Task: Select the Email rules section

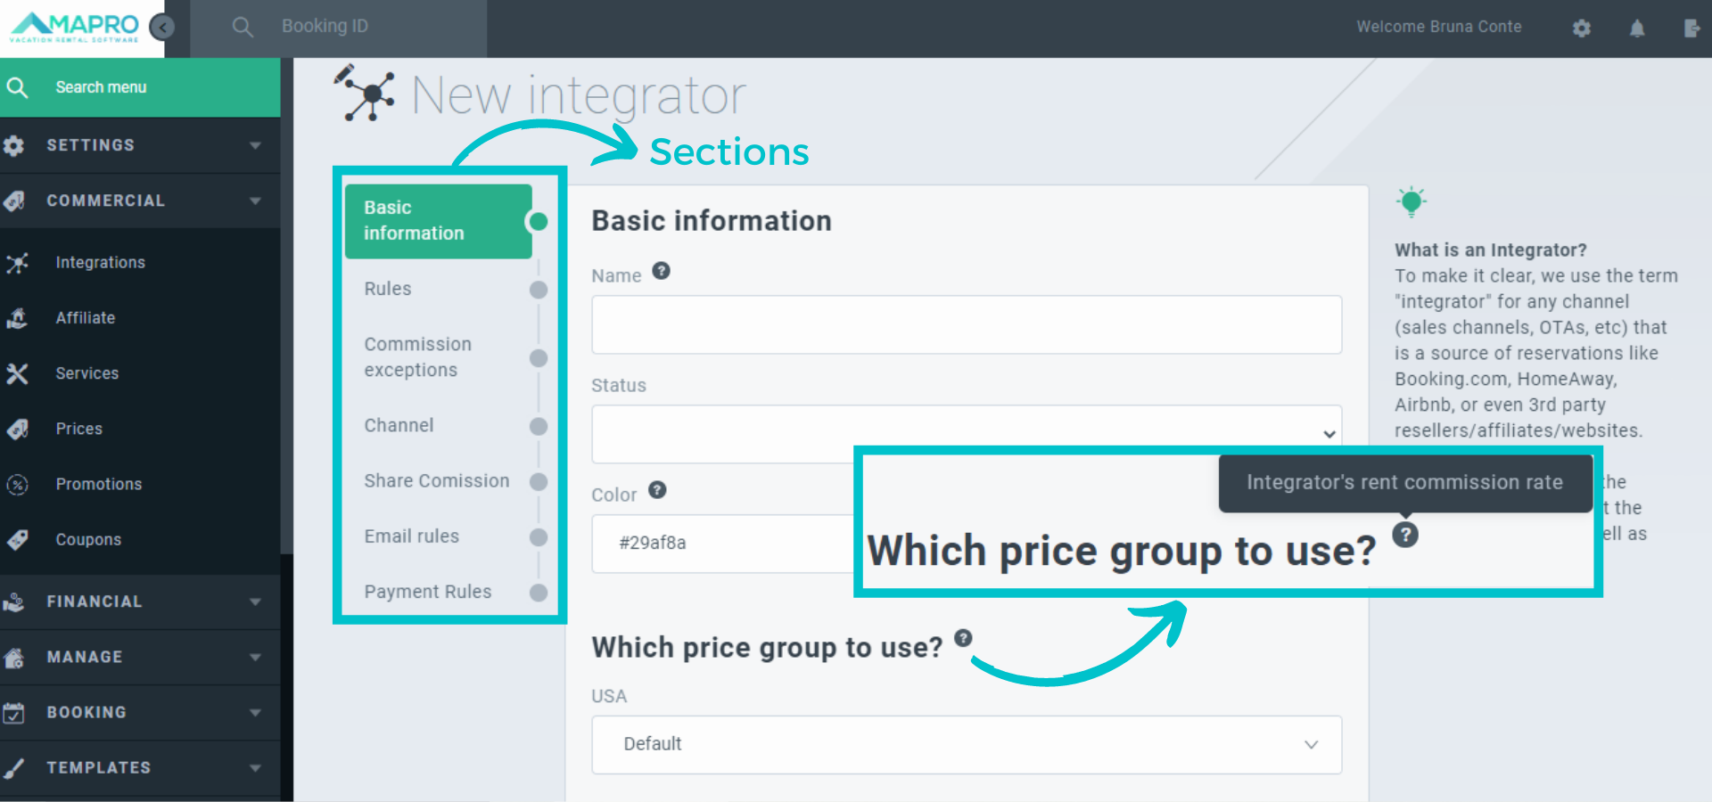Action: coord(411,536)
